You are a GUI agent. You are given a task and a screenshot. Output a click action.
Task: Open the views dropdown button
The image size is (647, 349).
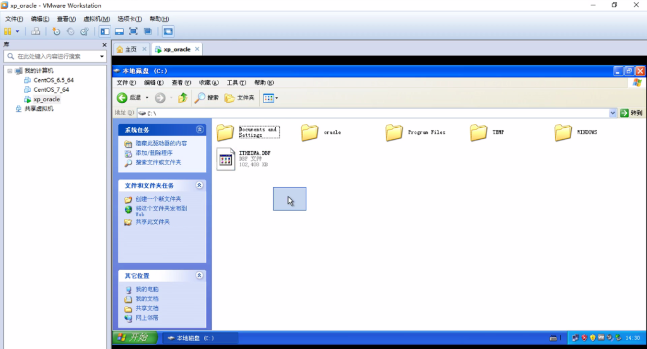270,98
